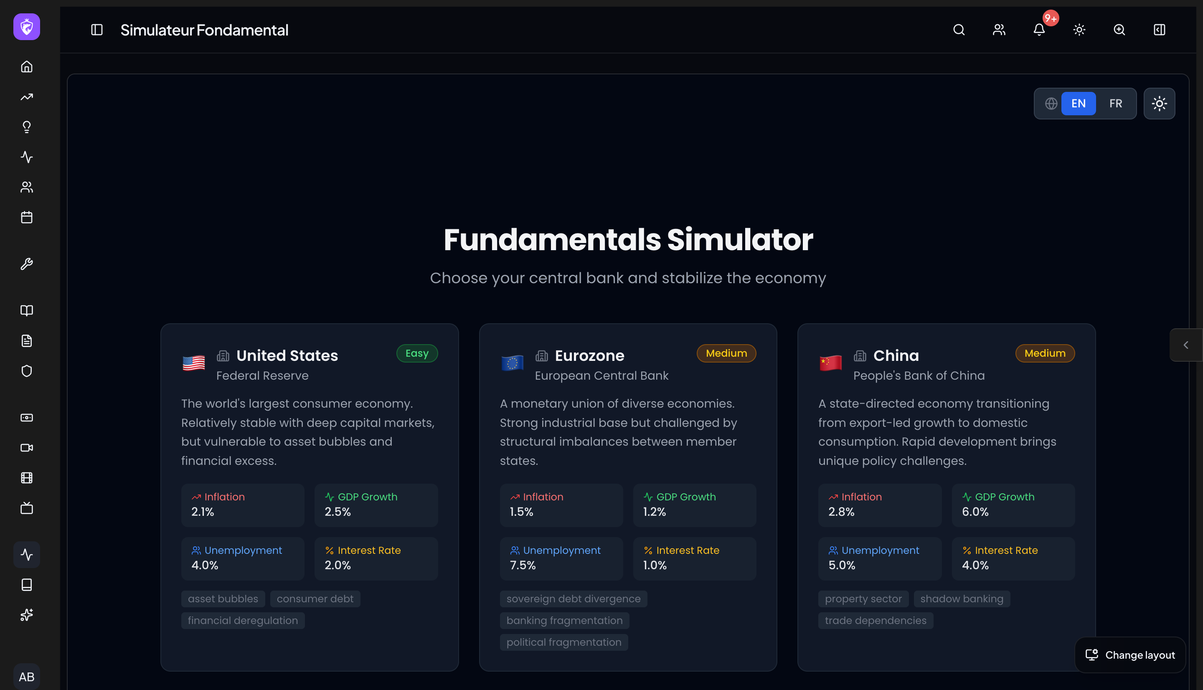Click the 'shadow banking' tag
The image size is (1203, 690).
point(962,599)
